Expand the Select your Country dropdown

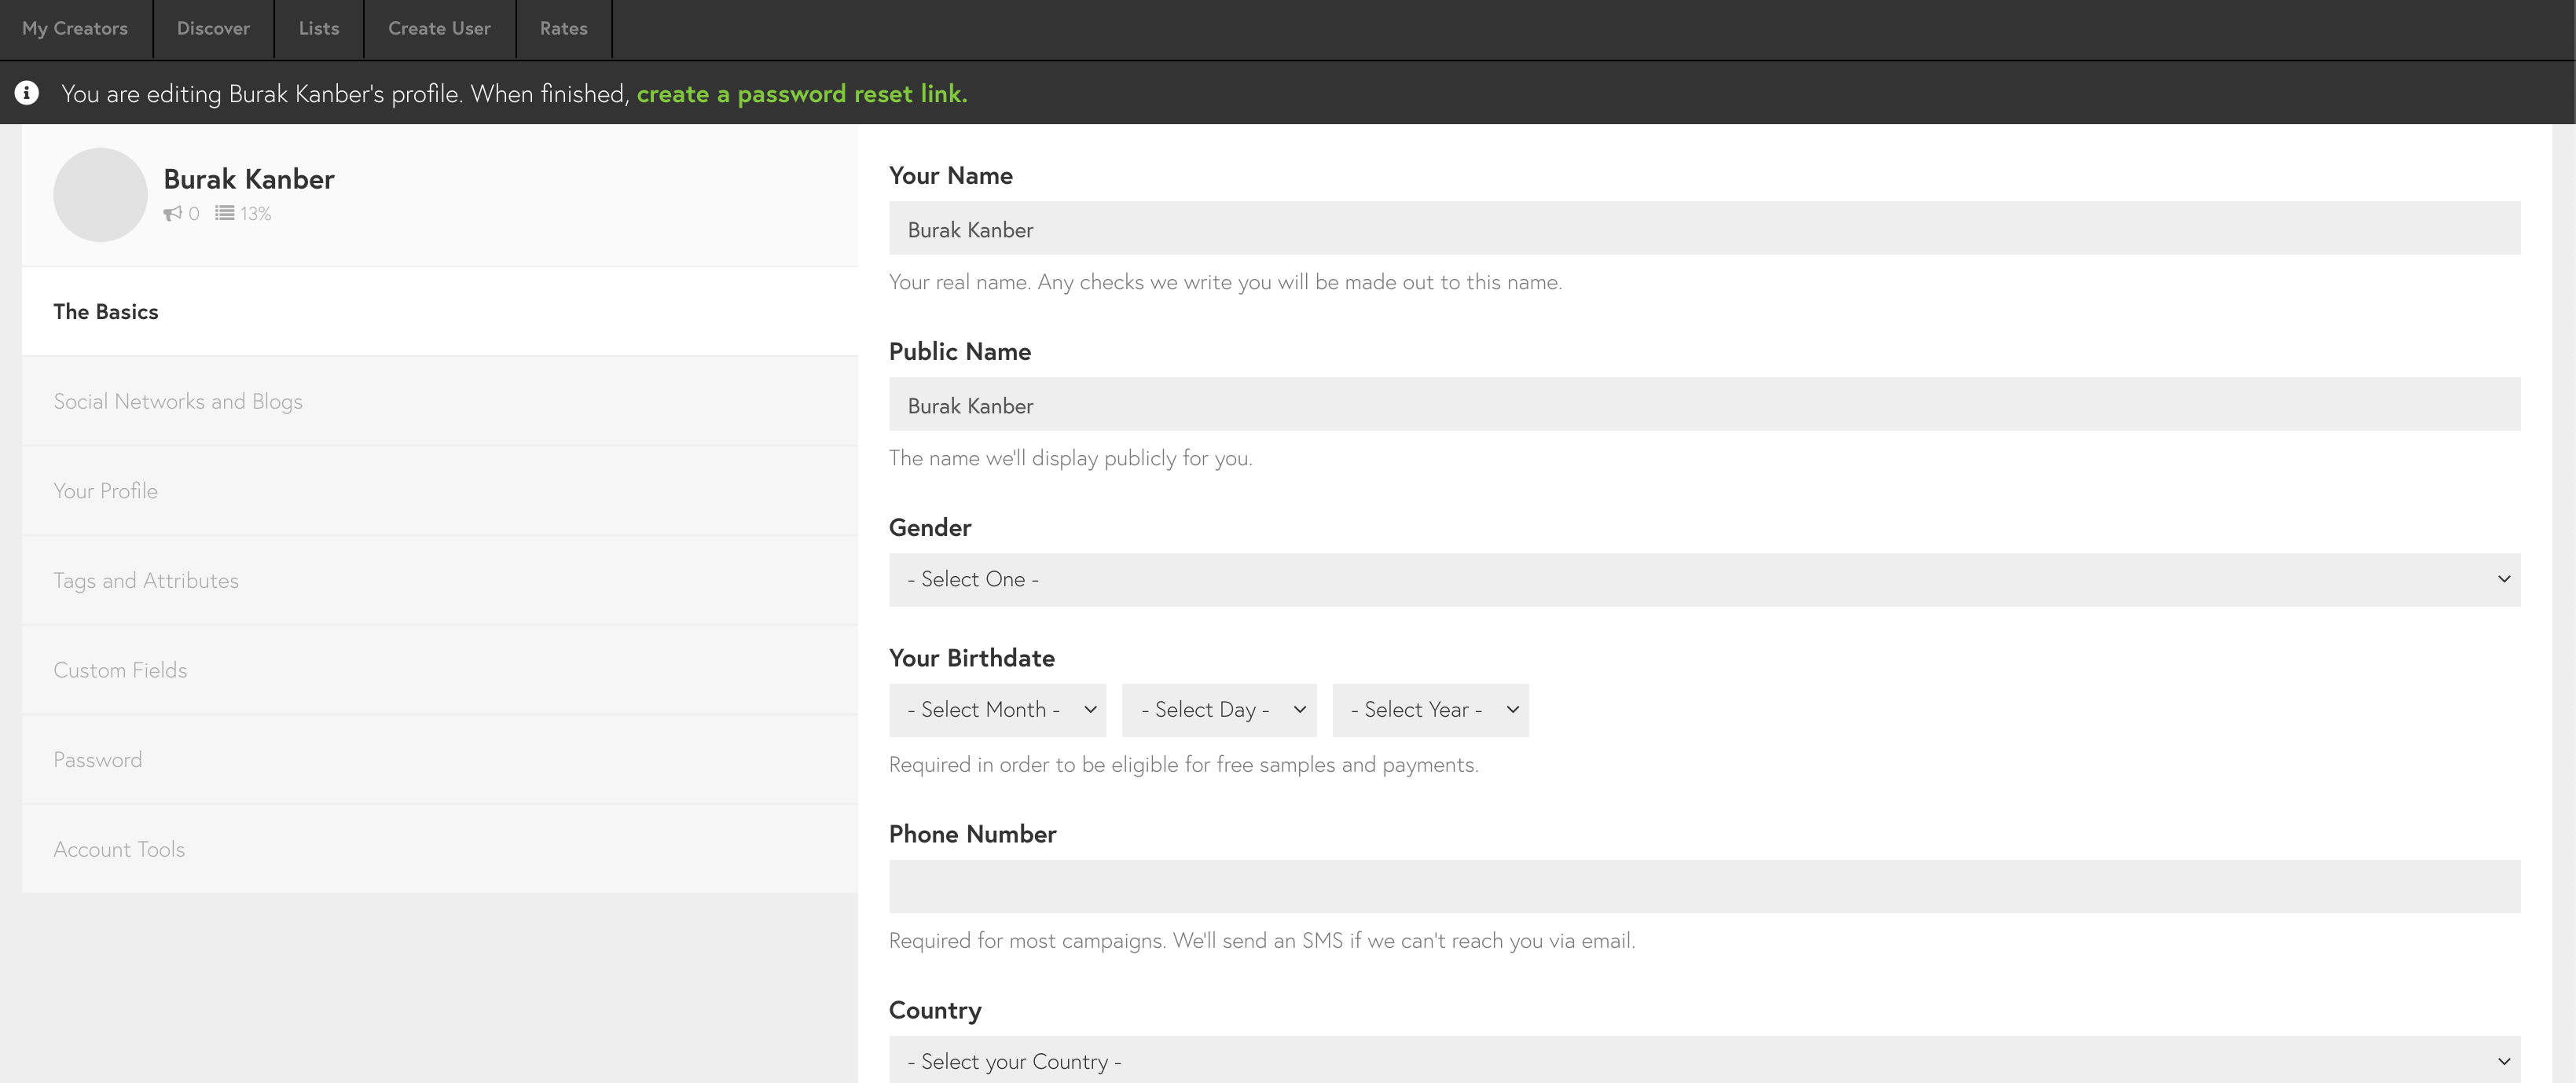click(x=1704, y=1060)
